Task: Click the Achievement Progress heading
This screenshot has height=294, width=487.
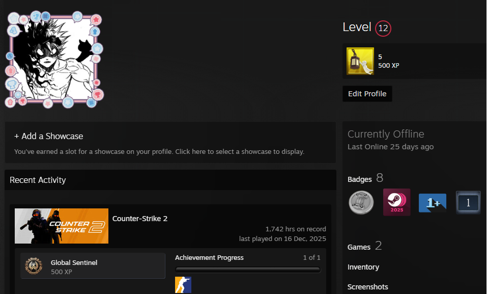Action: (x=209, y=258)
